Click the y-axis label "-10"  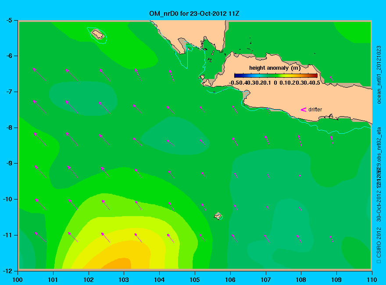pos(7,199)
